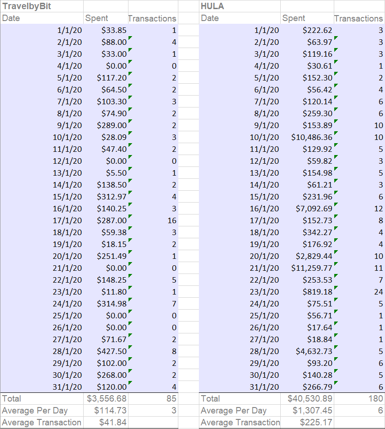
Task: Select HULA spent $10,486.36 cell
Action: 307,137
